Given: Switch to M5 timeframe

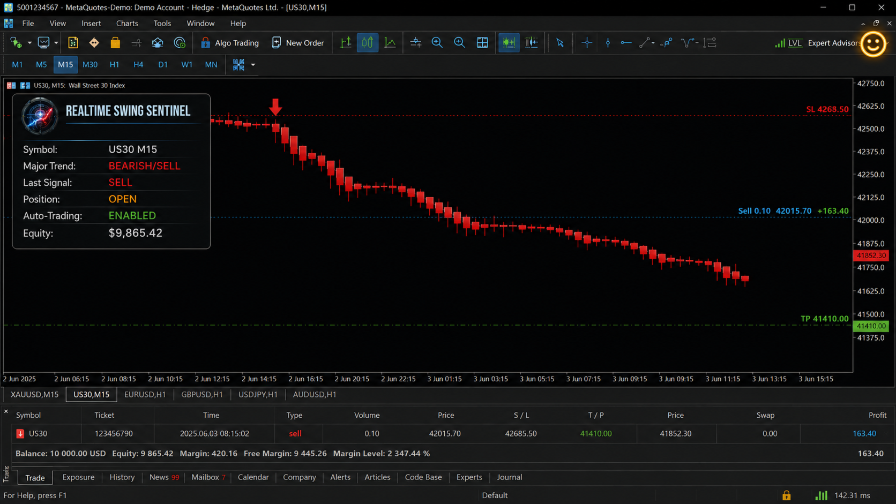Looking at the screenshot, I should [x=41, y=64].
